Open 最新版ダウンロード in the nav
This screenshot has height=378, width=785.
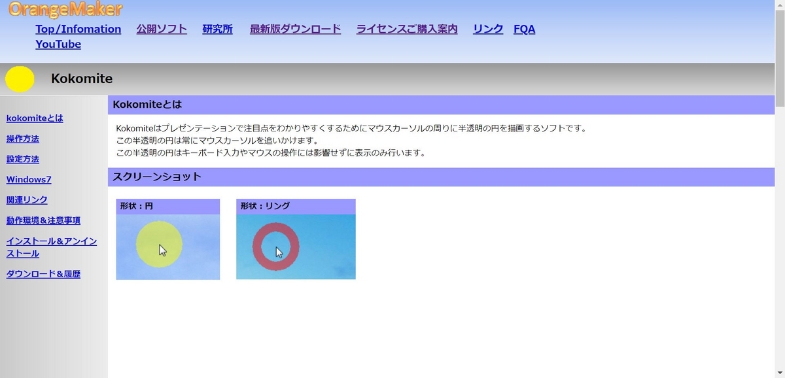pos(295,29)
